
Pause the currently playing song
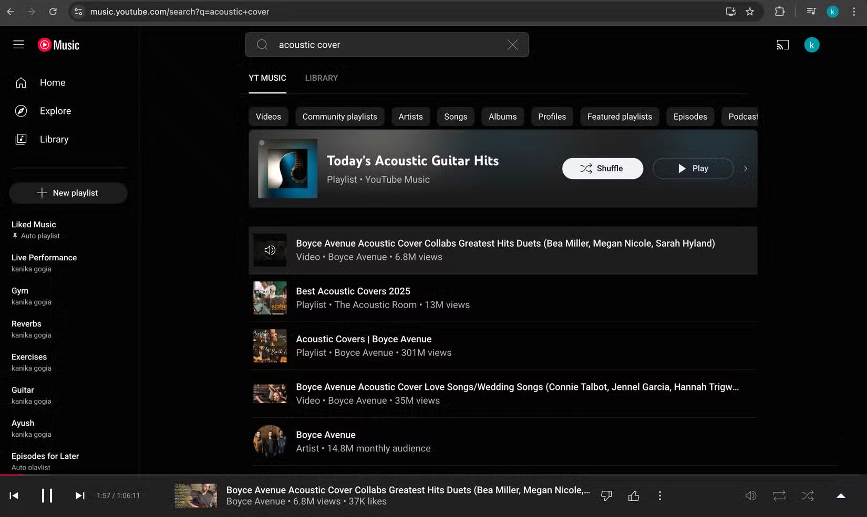tap(47, 495)
